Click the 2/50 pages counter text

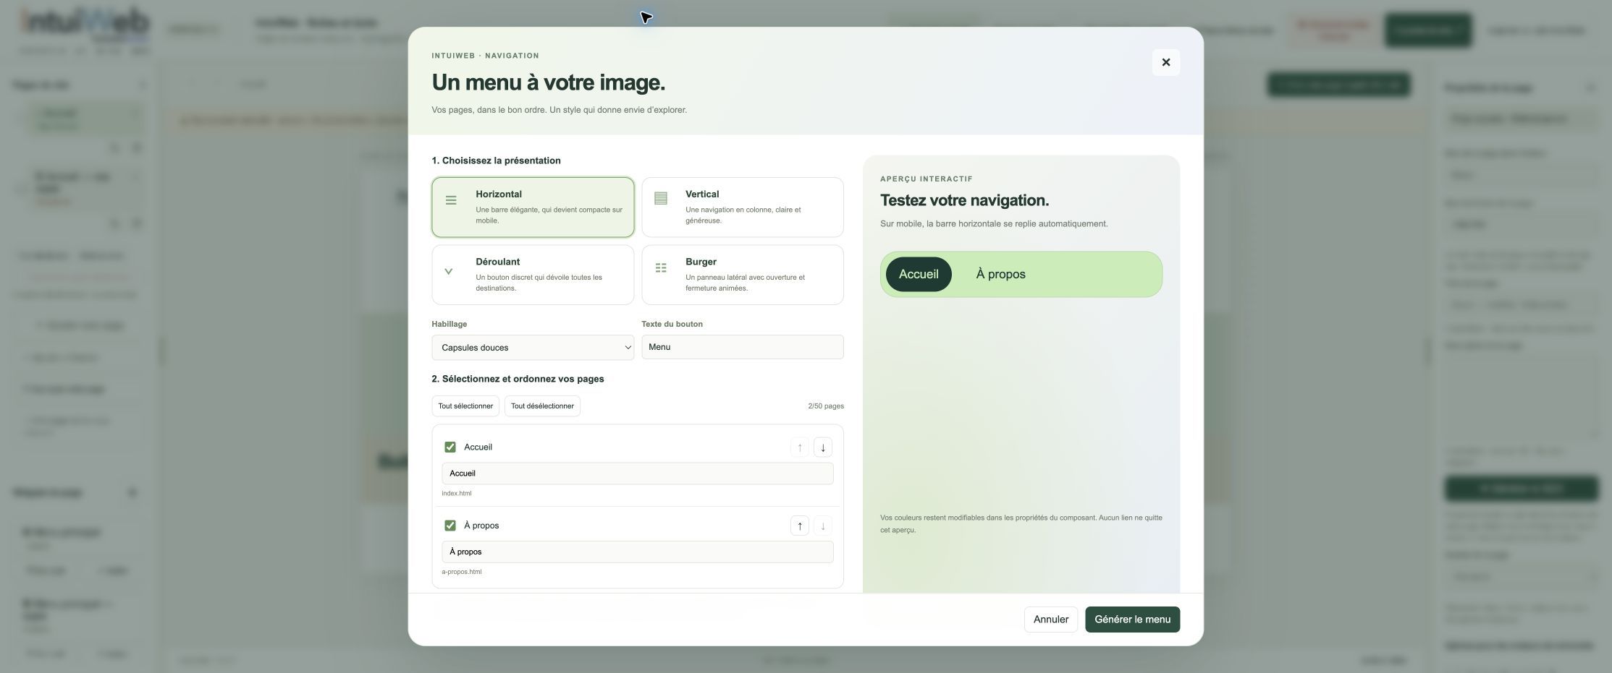coord(826,406)
